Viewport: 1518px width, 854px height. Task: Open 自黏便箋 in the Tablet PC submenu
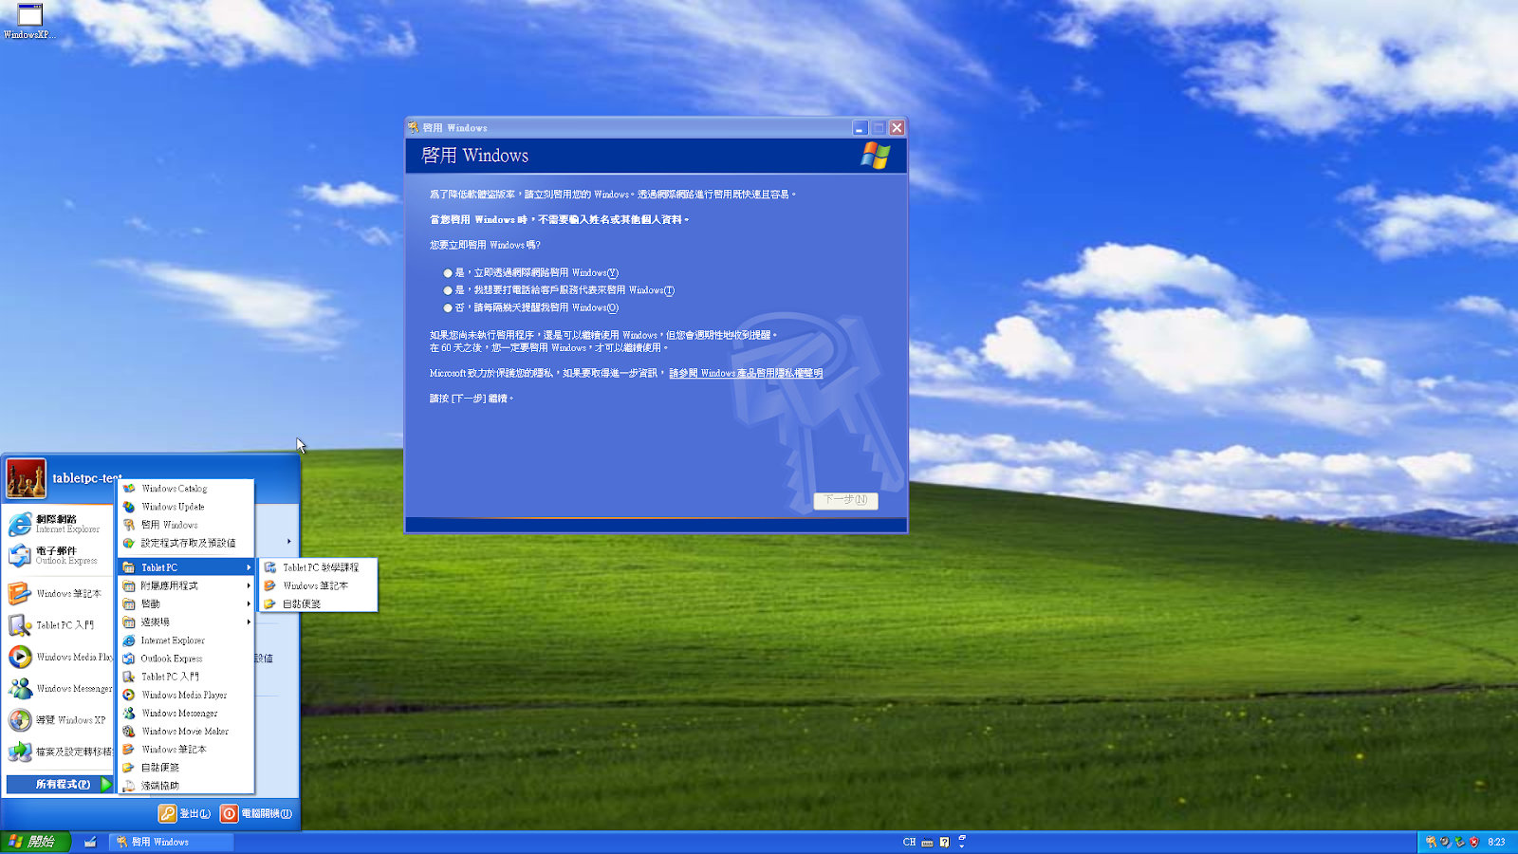click(x=319, y=603)
